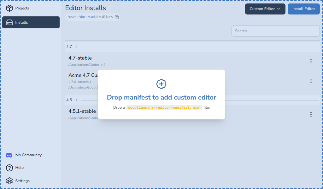
Task: Click the Help question mark icon
Action: pos(9,168)
